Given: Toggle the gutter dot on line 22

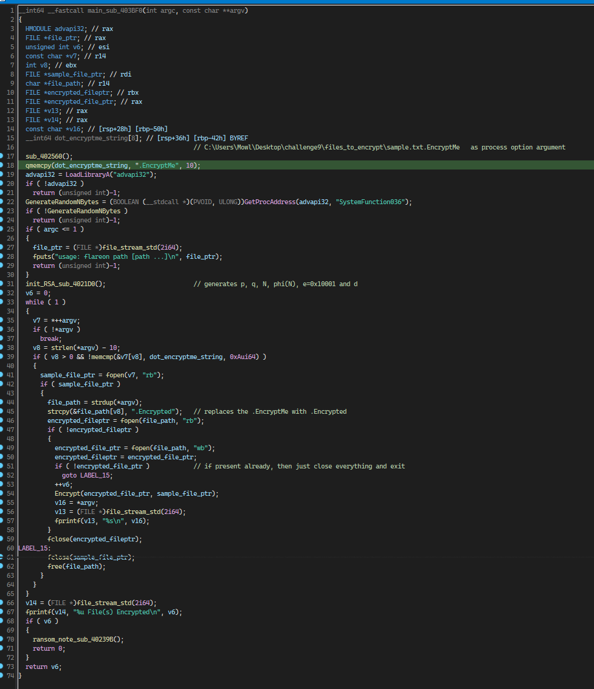Looking at the screenshot, I should point(1,202).
